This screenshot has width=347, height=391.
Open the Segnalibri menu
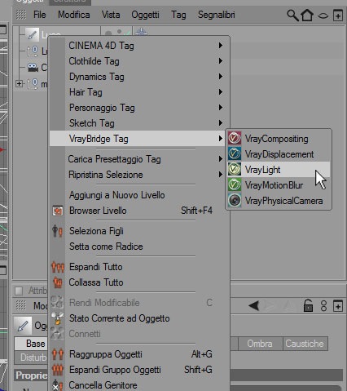(217, 15)
